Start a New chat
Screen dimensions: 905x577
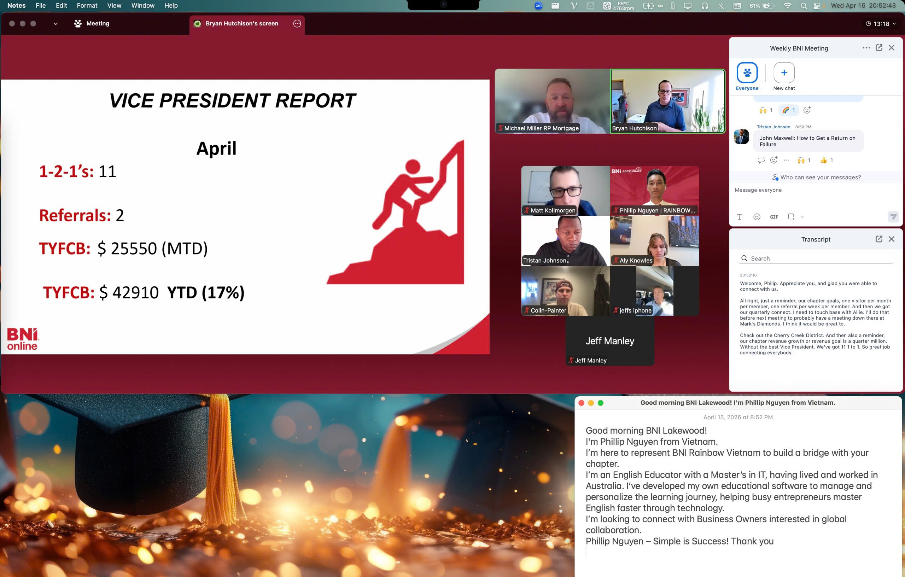pos(784,73)
